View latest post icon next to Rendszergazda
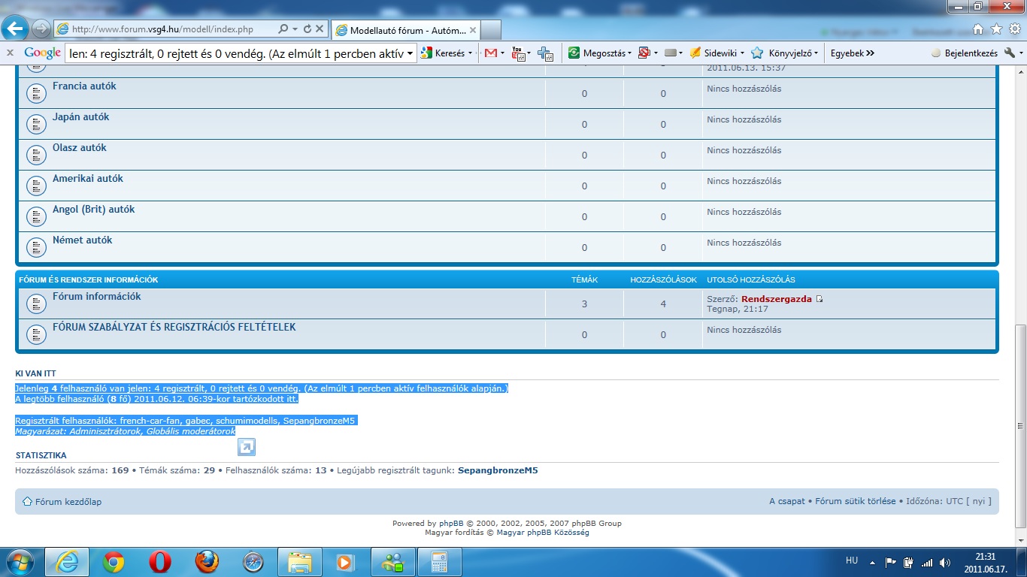Image resolution: width=1027 pixels, height=577 pixels. pos(819,299)
